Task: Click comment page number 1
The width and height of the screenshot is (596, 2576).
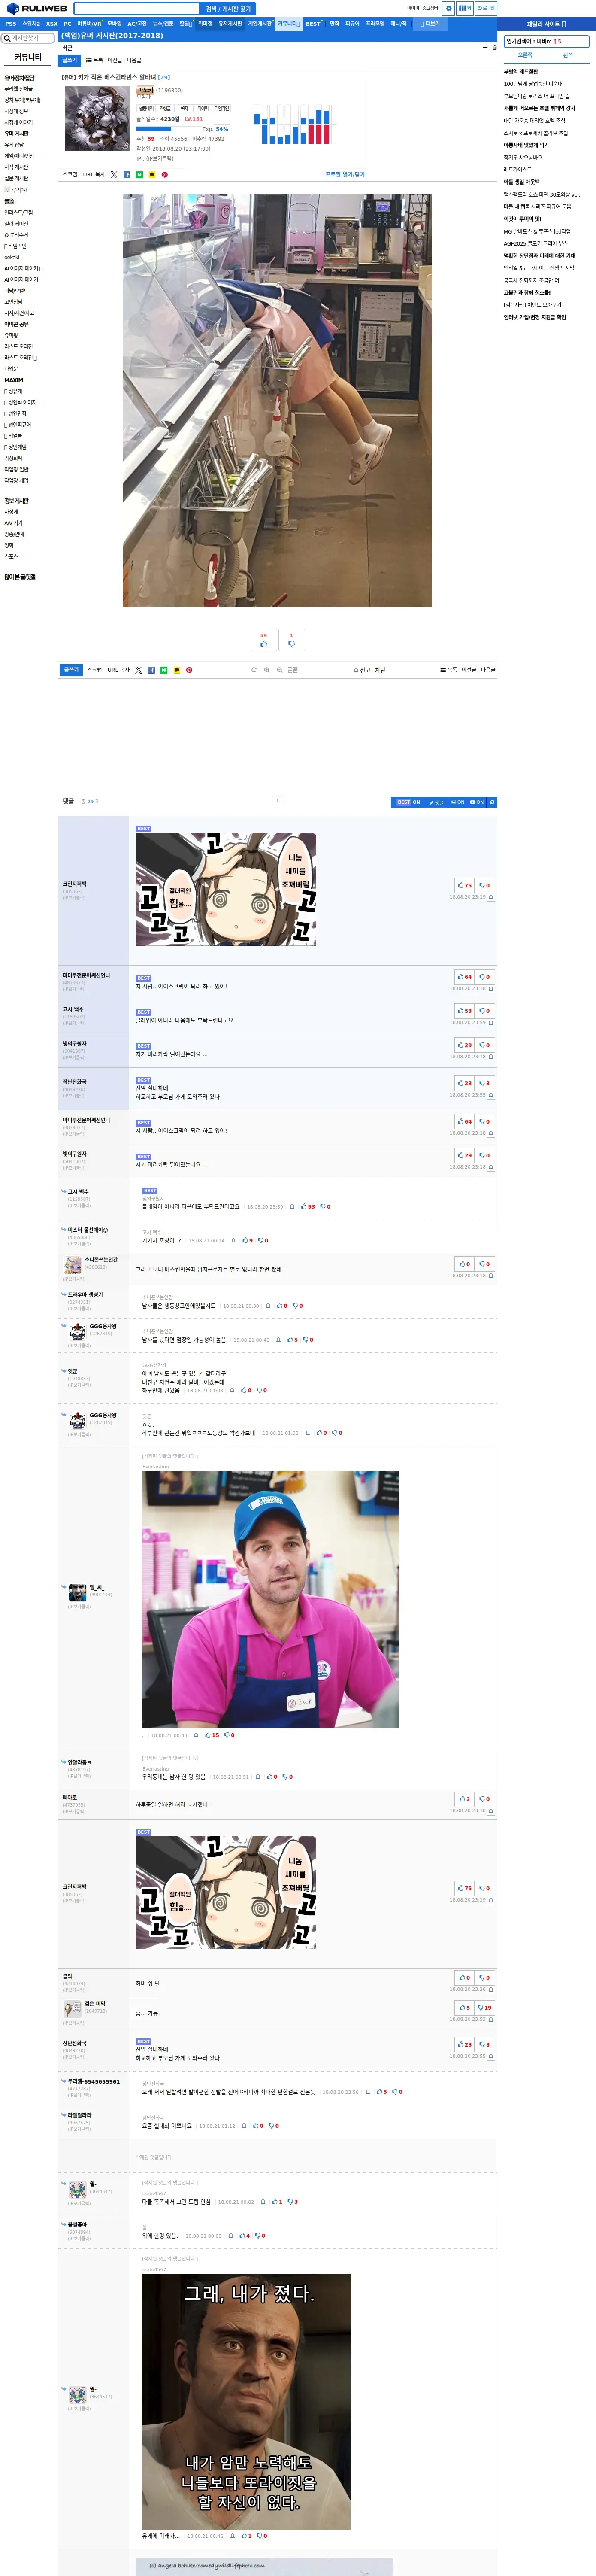Action: pyautogui.click(x=277, y=801)
